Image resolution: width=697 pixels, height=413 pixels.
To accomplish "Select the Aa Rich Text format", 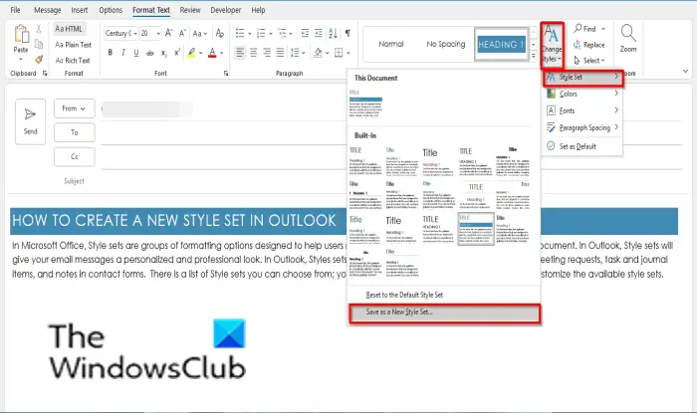I will tap(73, 60).
